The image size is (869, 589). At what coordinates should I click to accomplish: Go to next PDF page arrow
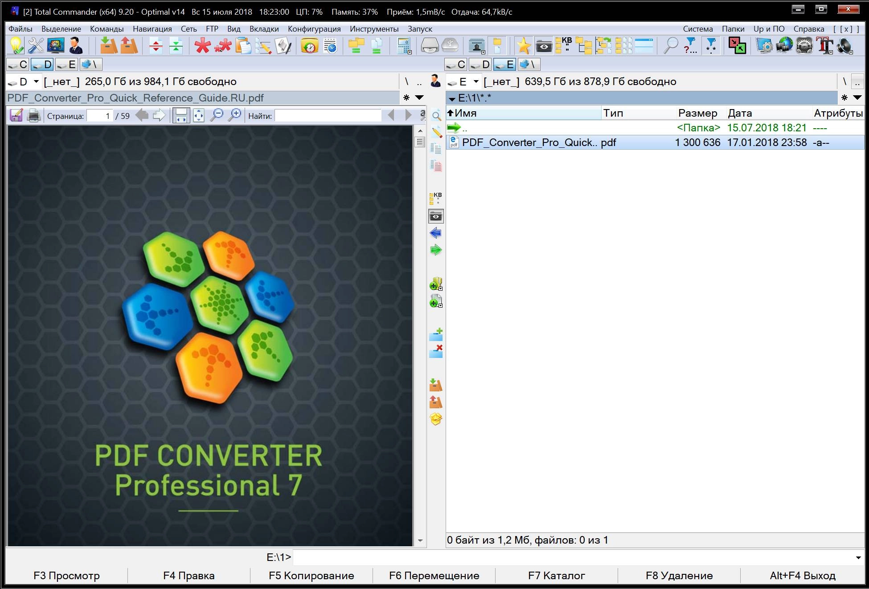159,115
